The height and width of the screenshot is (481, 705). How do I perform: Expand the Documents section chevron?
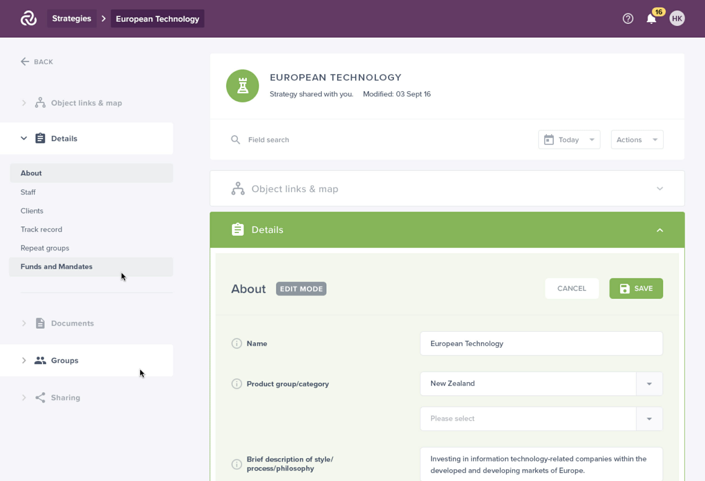(24, 323)
